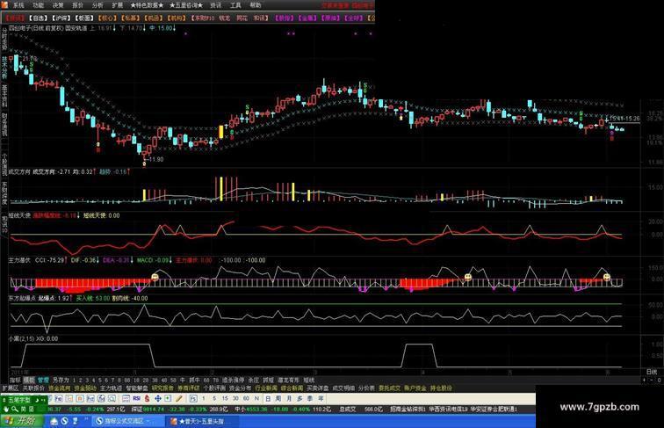
Task: Select the 15 minute period
Action: (225, 398)
